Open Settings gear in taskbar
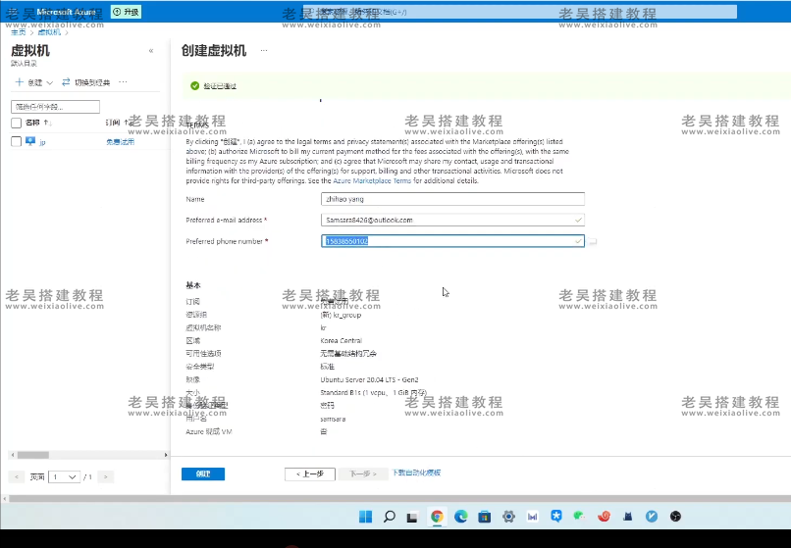 click(x=508, y=517)
